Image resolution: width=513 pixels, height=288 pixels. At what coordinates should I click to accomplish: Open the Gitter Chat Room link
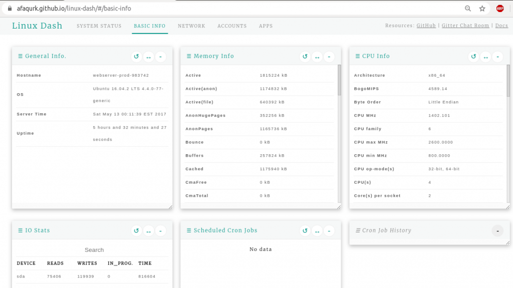[465, 26]
